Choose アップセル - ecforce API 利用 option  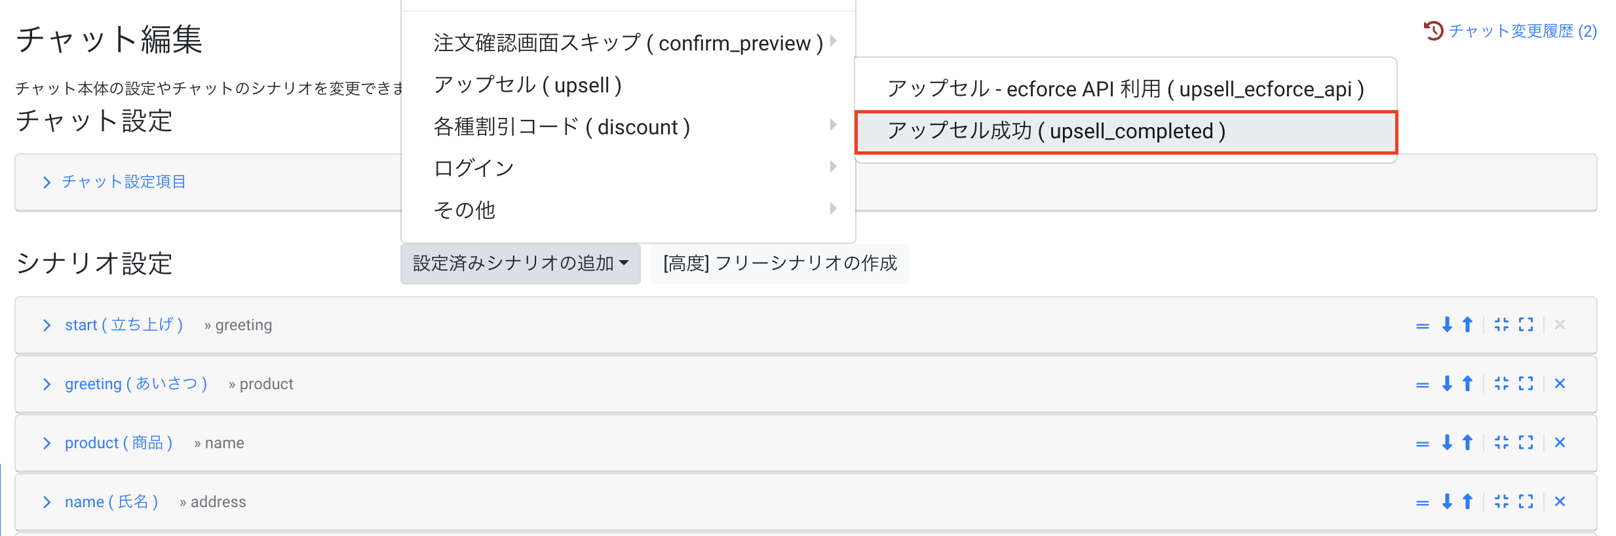click(x=1126, y=89)
